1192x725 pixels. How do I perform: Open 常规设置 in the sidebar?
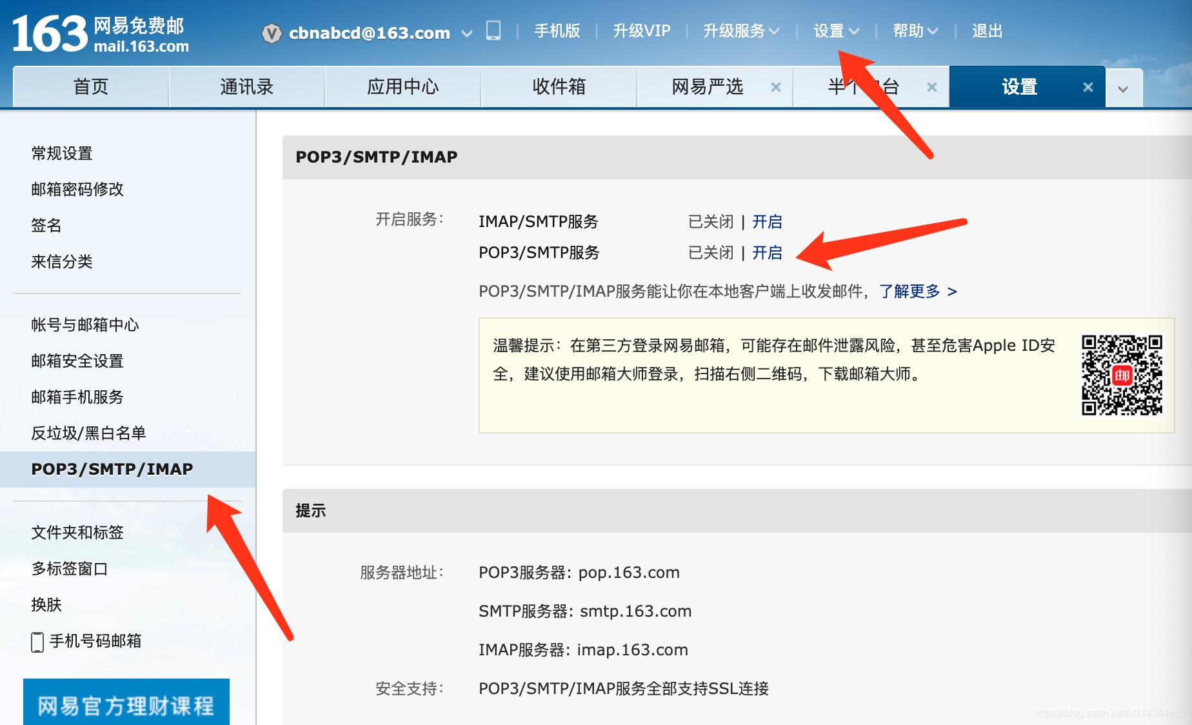[x=62, y=154]
